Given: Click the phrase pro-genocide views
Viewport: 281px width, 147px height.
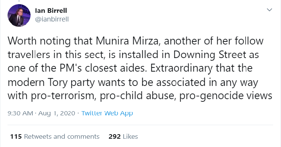Looking at the screenshot, I should click(226, 96).
